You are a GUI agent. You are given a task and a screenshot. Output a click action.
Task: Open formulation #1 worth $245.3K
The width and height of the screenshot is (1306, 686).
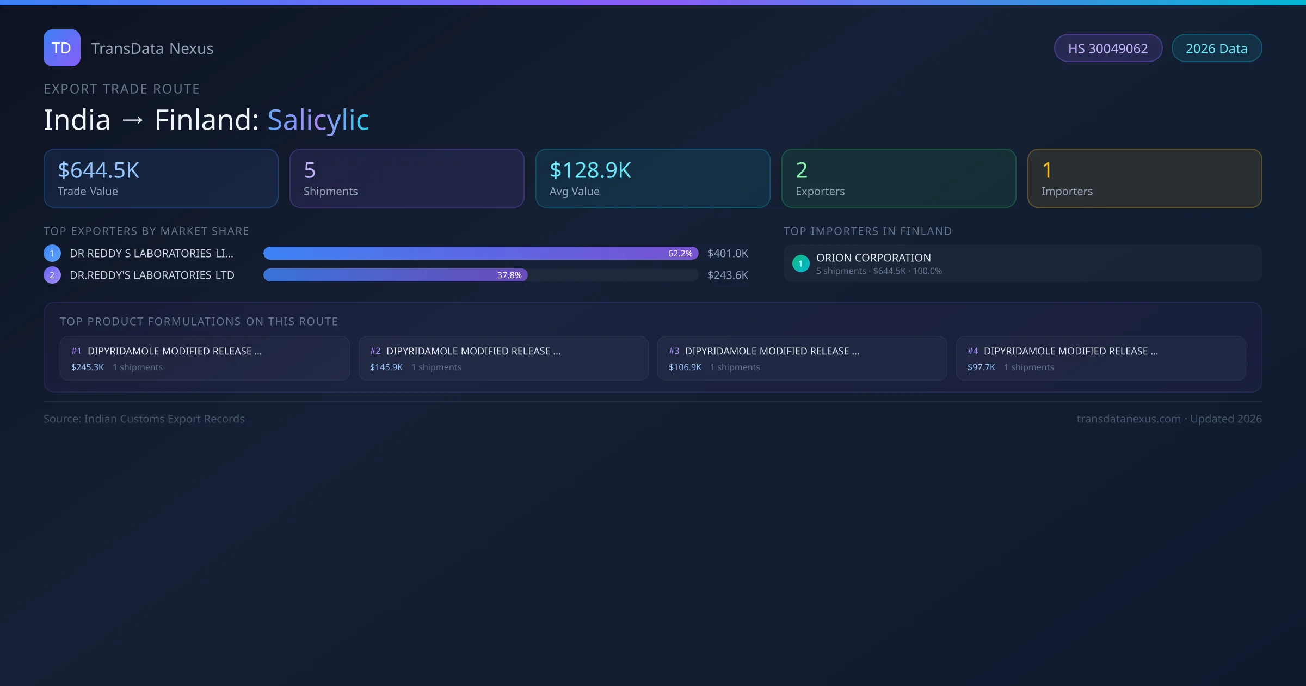pyautogui.click(x=205, y=358)
